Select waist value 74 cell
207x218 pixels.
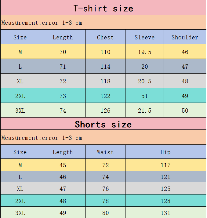pos(105,177)
